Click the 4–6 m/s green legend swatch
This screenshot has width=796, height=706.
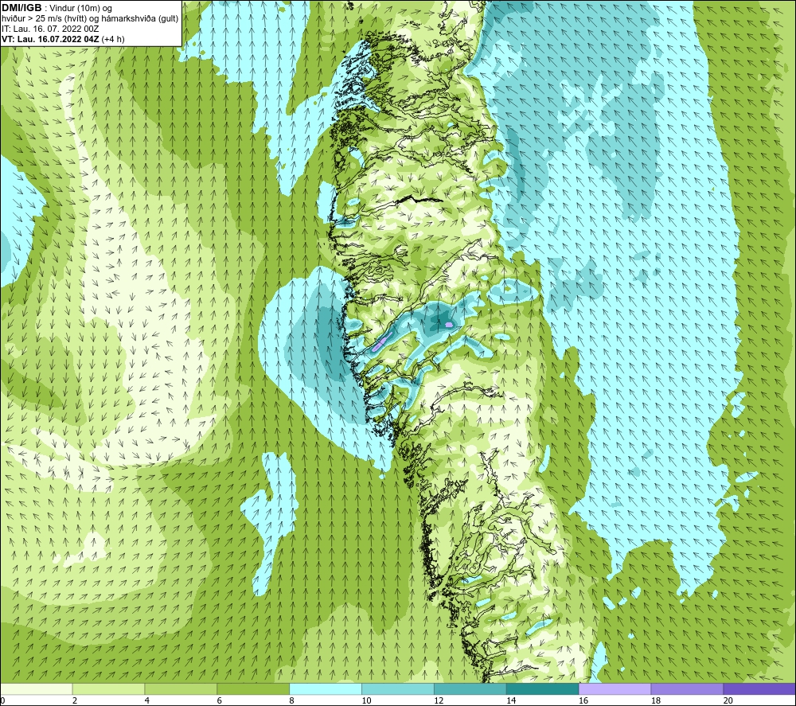tap(181, 688)
